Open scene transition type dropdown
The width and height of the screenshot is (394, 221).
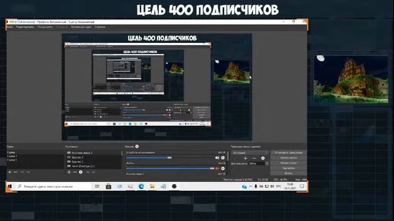[x=250, y=153]
